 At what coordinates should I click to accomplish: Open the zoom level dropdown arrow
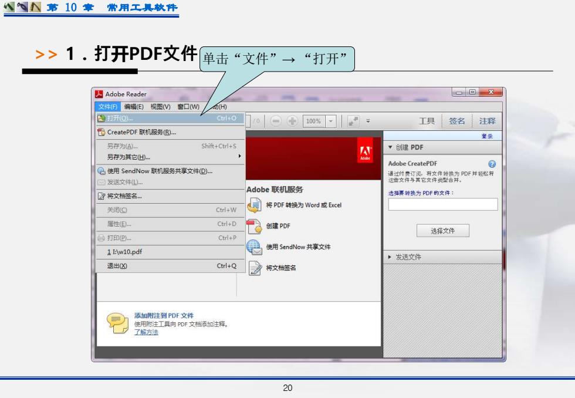(331, 121)
